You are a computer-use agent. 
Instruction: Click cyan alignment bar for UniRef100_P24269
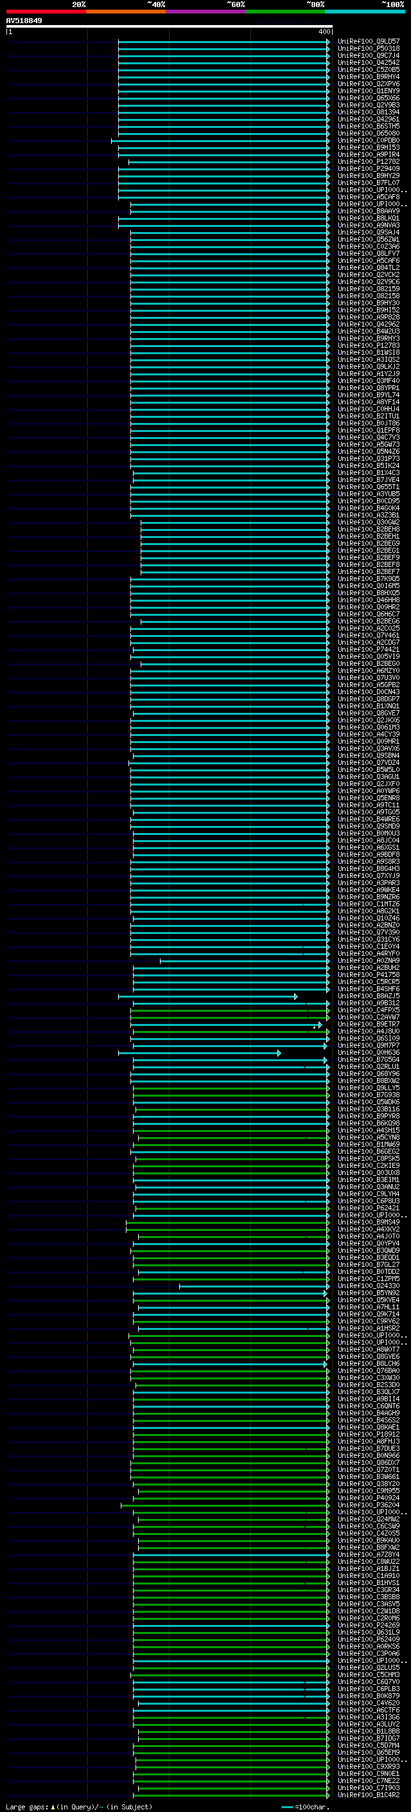[x=231, y=1626]
